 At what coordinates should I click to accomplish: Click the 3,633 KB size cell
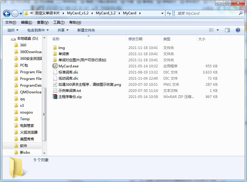(x=210, y=72)
